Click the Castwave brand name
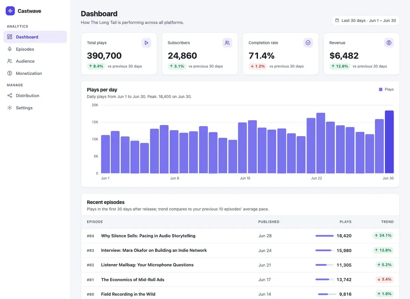The height and width of the screenshot is (299, 410). (29, 11)
